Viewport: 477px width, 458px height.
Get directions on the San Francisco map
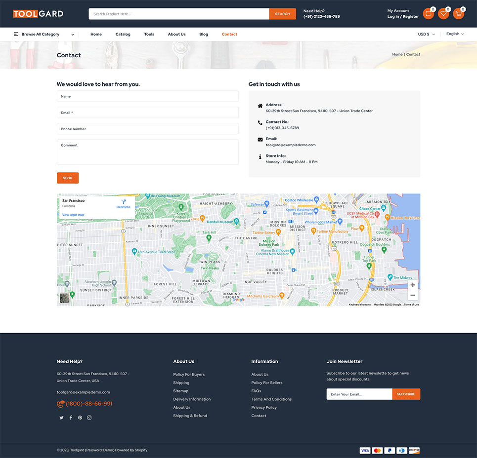pyautogui.click(x=124, y=203)
